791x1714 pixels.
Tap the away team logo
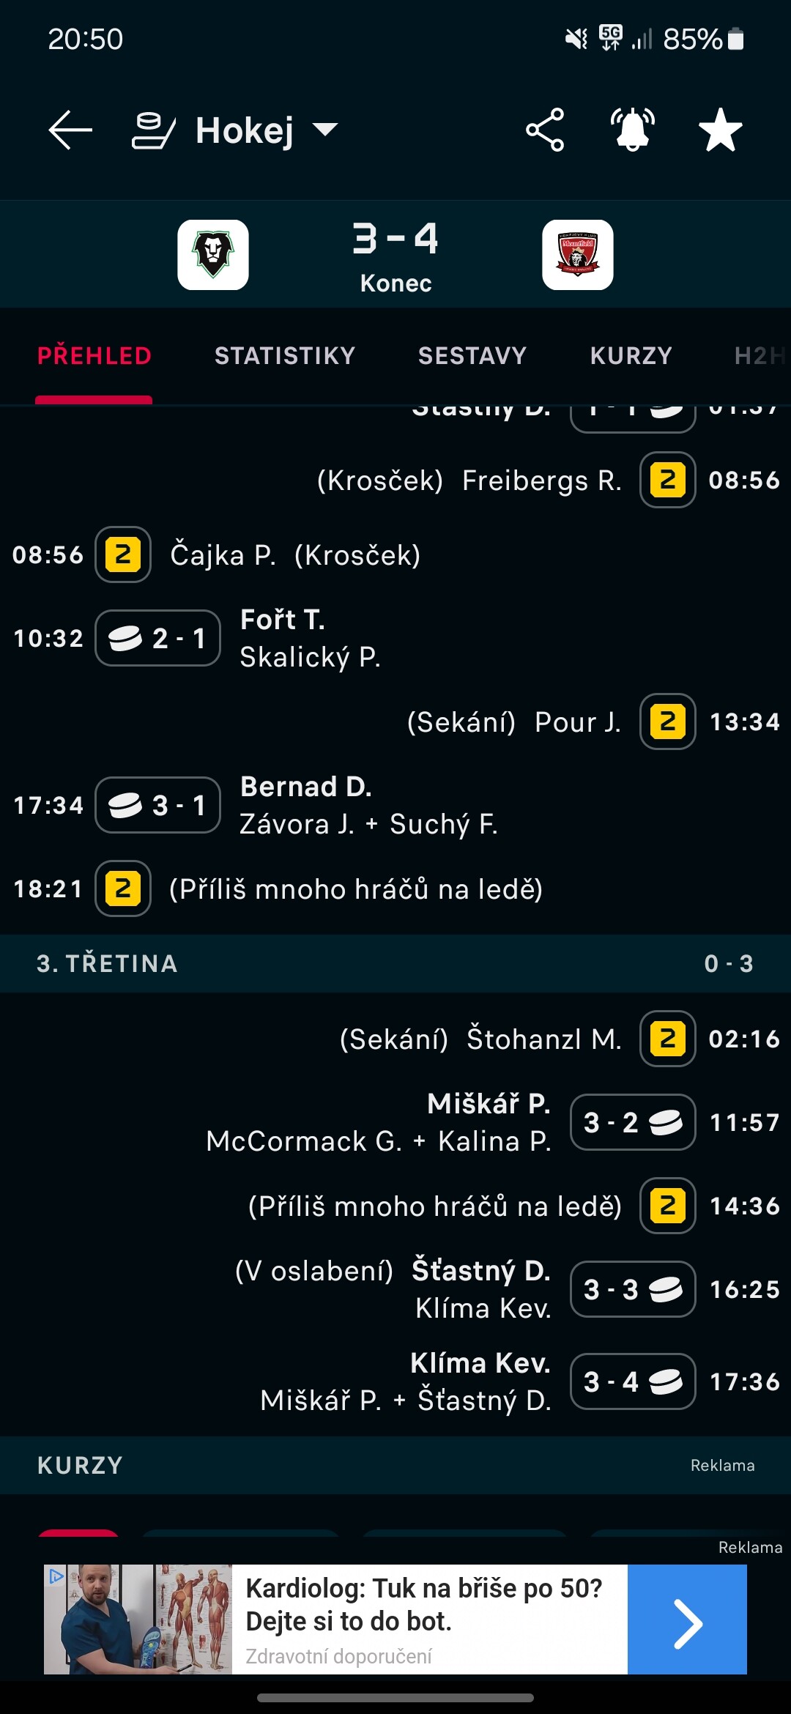coord(578,255)
